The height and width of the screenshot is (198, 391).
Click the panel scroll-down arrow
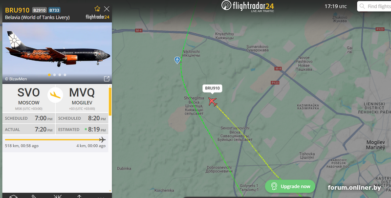click(x=110, y=191)
